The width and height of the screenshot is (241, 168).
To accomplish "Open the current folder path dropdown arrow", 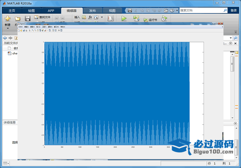I will pyautogui.click(x=231, y=38).
